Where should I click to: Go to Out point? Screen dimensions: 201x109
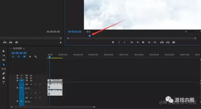click(155, 42)
